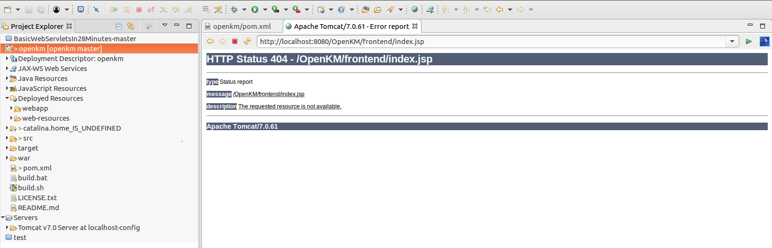
Task: Click the Disconnect debug icon
Action: click(151, 9)
